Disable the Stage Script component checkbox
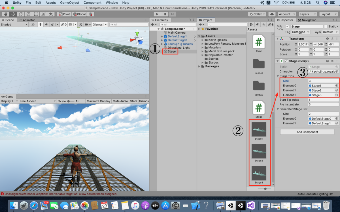 (x=286, y=61)
